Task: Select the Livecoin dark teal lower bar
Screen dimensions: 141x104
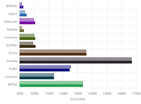Action: point(37,78)
